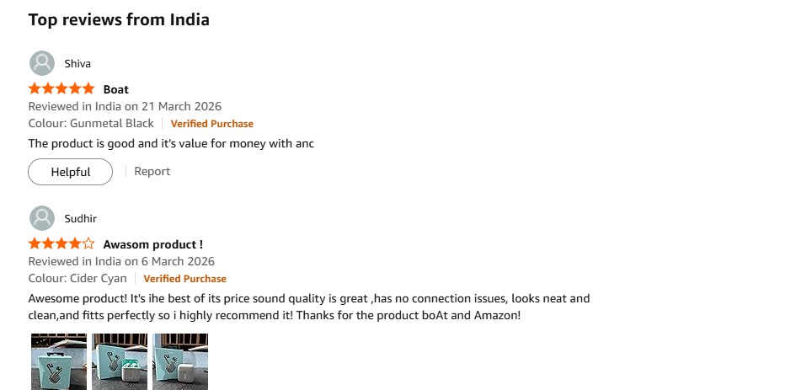Click Sudhir's profile avatar icon
Image resolution: width=796 pixels, height=390 pixels.
click(x=42, y=218)
